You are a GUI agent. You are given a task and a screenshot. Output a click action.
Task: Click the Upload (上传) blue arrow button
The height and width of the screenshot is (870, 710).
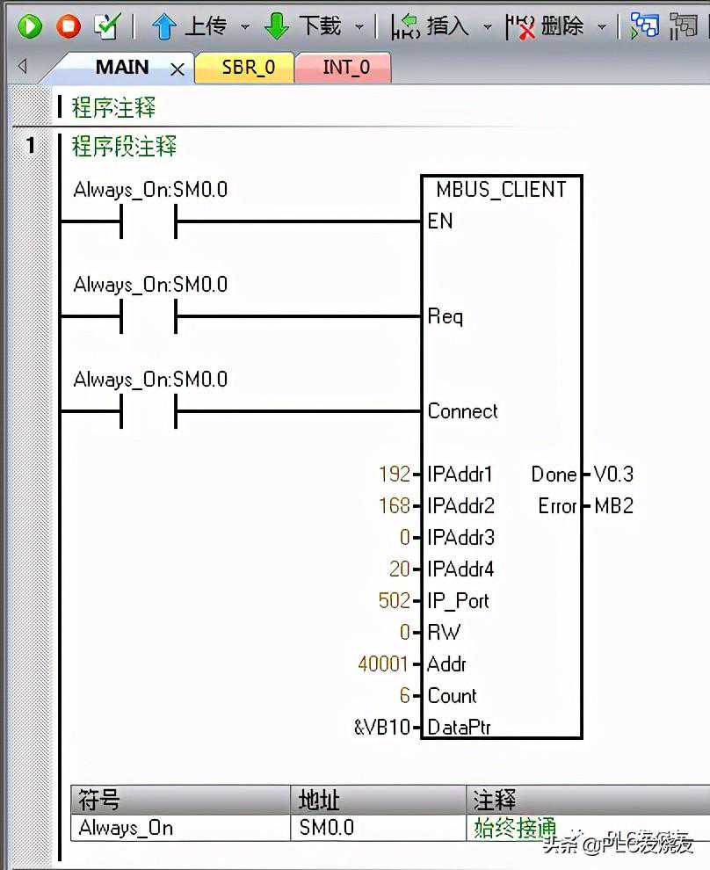tap(187, 26)
